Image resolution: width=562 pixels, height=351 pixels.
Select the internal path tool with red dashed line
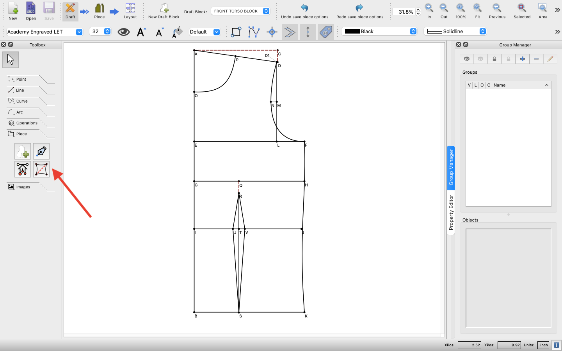pos(41,169)
